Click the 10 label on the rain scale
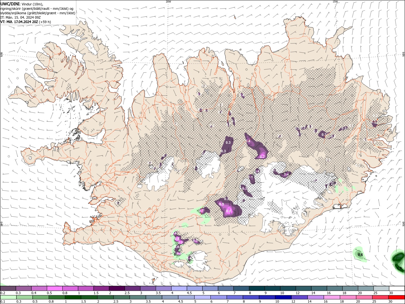405x304 pixels. (277, 301)
